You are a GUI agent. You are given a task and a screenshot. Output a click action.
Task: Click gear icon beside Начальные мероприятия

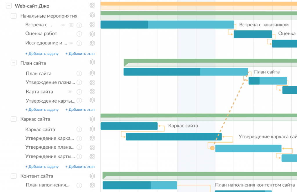92,15
